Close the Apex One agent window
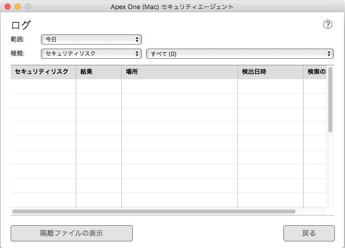 (7, 7)
